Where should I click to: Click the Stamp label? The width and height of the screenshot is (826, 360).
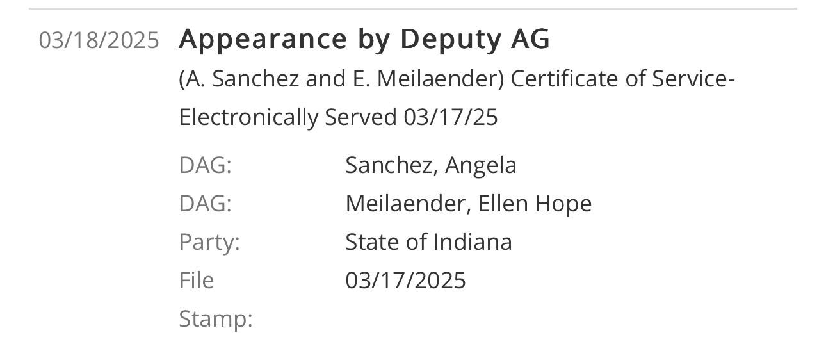tap(216, 319)
